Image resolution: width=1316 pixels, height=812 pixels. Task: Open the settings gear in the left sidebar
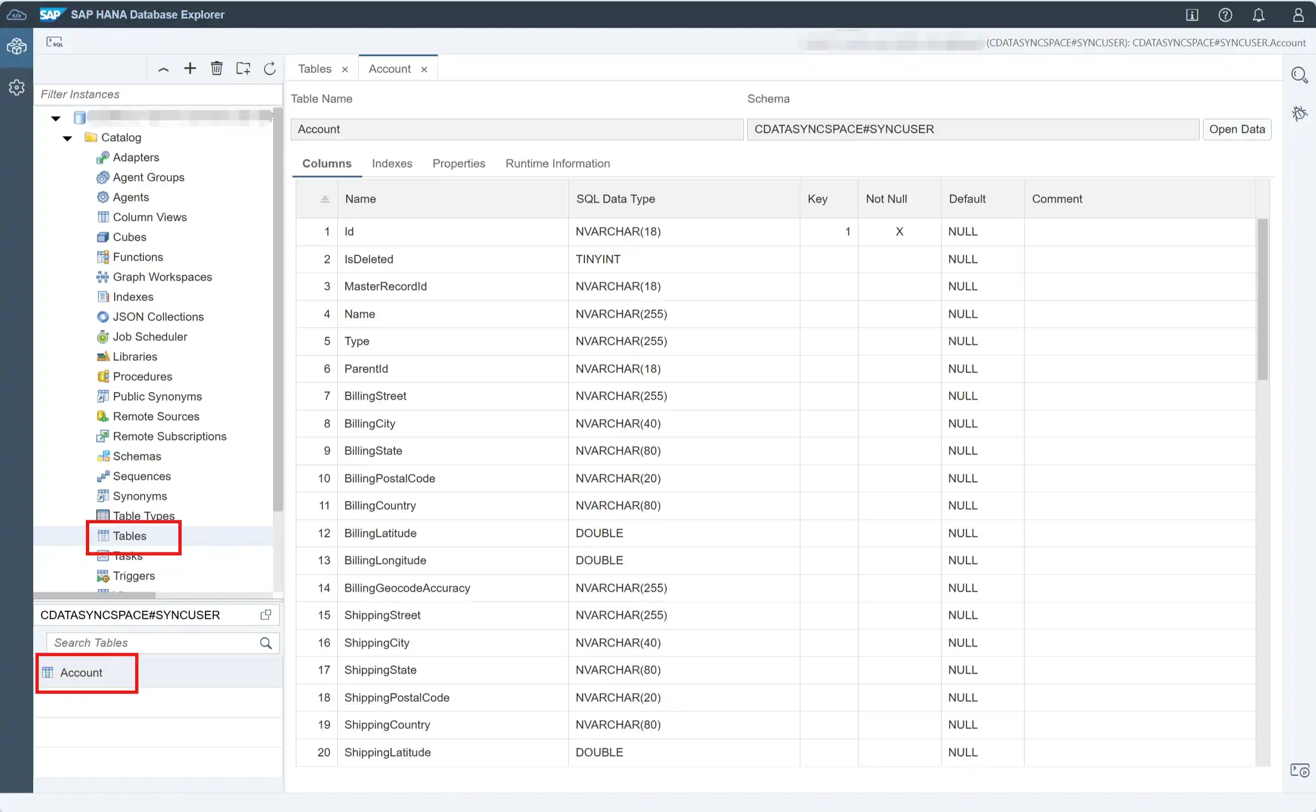click(x=17, y=87)
